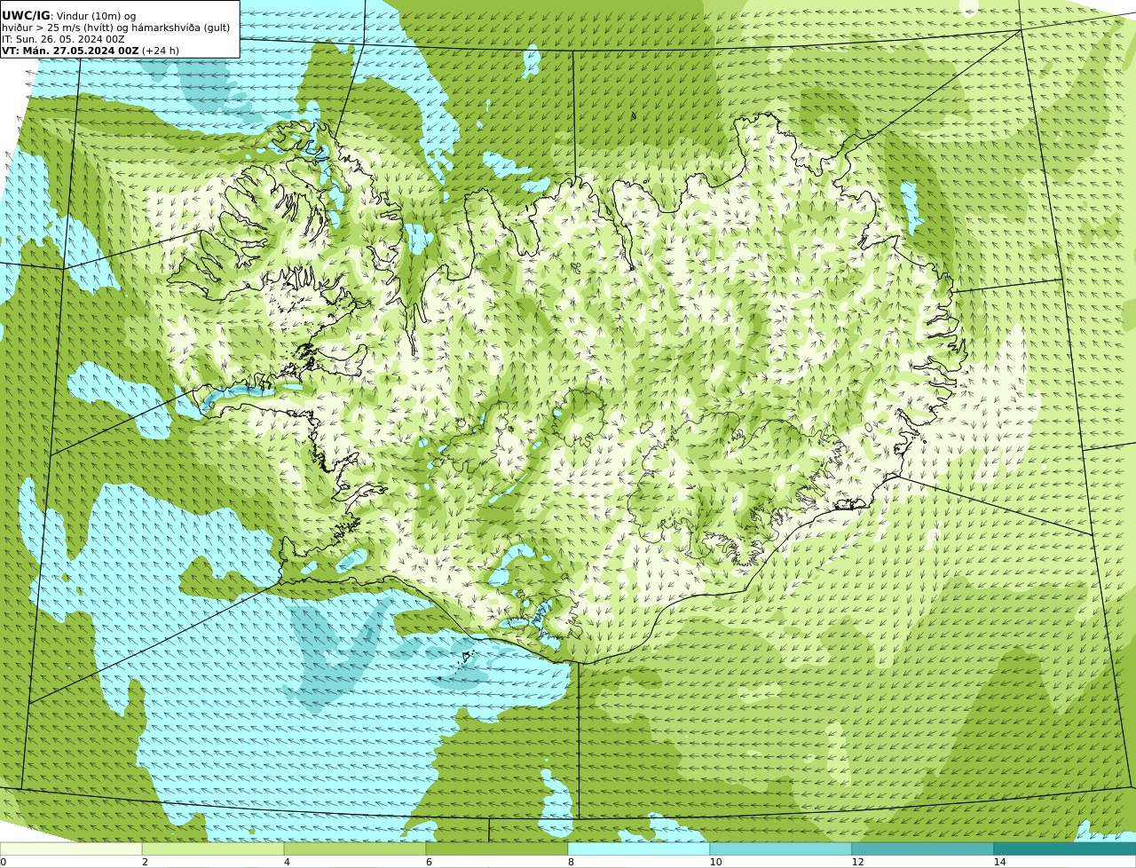This screenshot has height=868, width=1136.
Task: Click the legend label '0'
Action: coord(3,862)
